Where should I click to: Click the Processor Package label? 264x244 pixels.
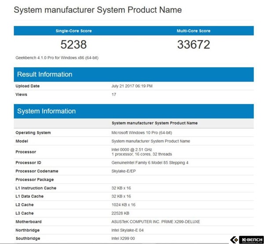tap(34, 179)
